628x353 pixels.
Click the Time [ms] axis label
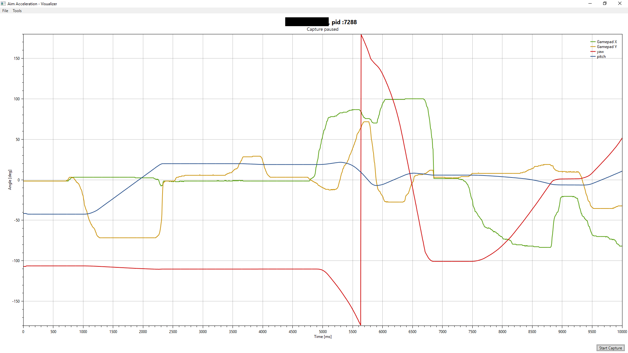322,336
